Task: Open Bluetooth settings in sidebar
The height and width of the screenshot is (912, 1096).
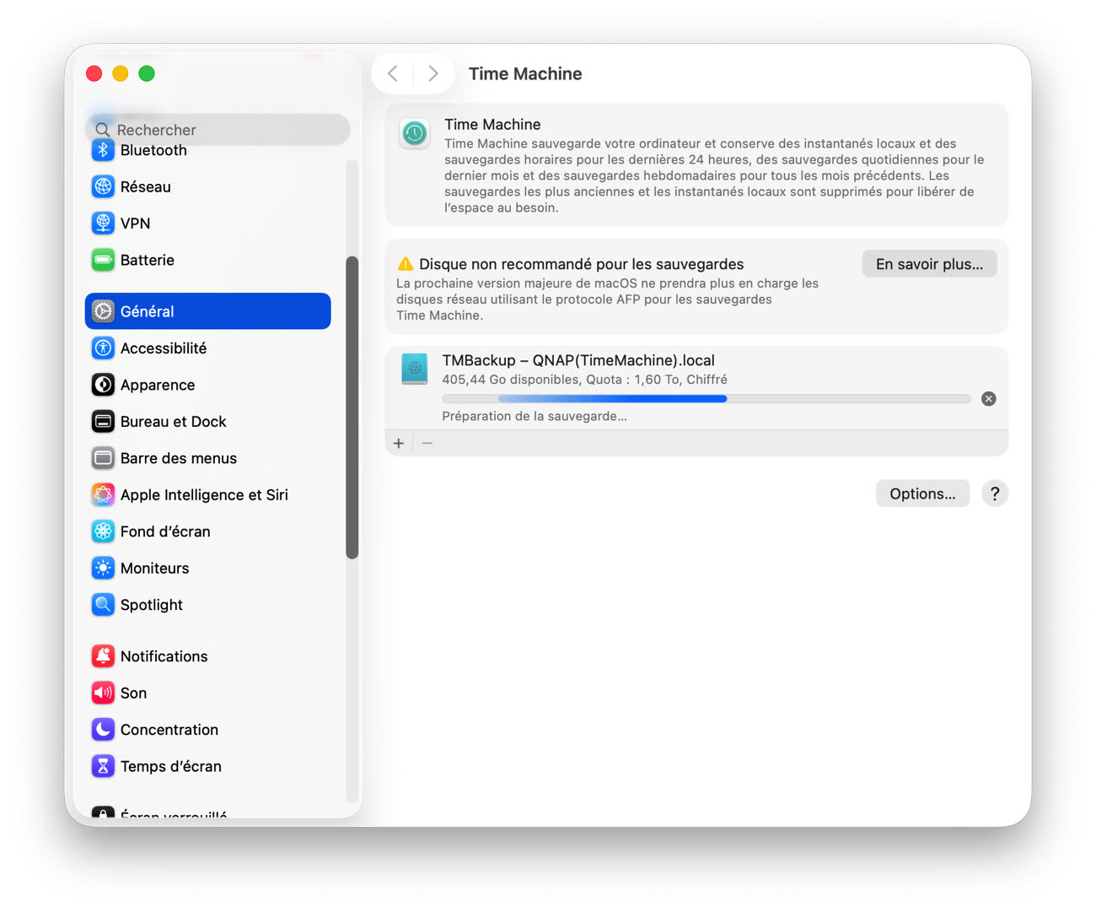Action: pyautogui.click(x=153, y=149)
